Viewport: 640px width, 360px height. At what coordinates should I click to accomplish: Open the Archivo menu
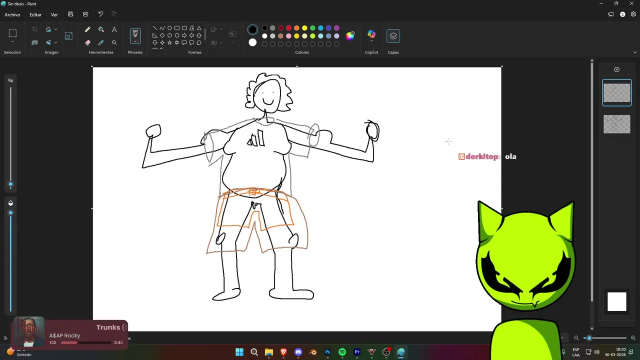tap(12, 14)
